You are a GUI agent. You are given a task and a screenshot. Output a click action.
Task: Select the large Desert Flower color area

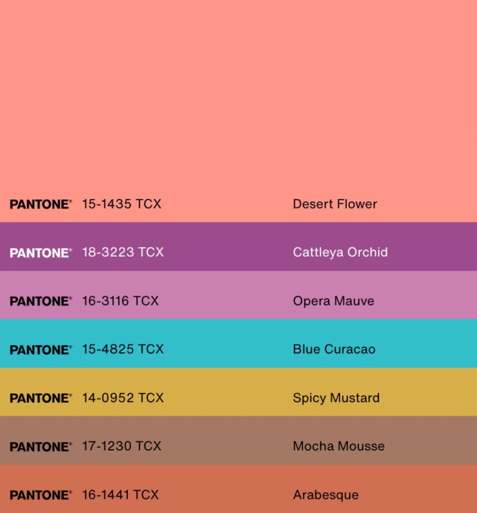pyautogui.click(x=239, y=111)
